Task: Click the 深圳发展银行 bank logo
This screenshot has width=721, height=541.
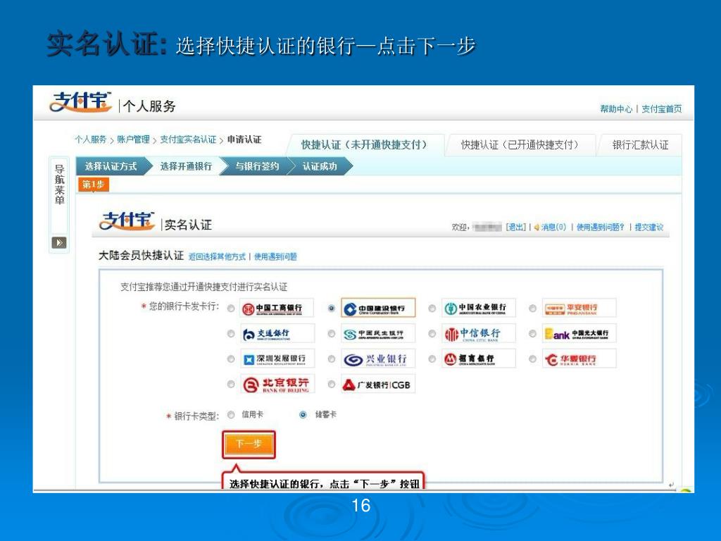Action: click(277, 359)
